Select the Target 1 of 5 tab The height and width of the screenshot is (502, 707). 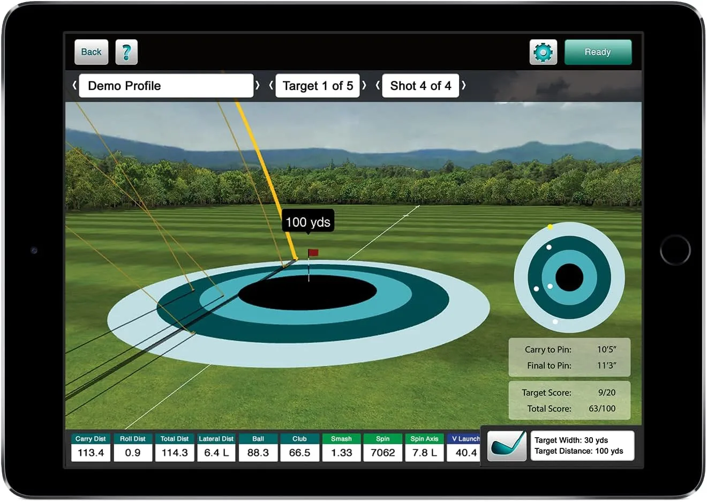point(318,86)
